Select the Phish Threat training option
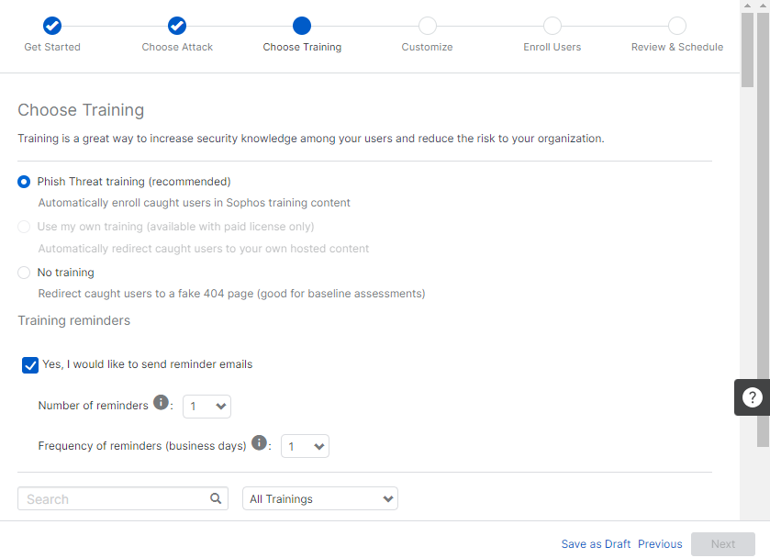The width and height of the screenshot is (770, 558). pos(23,181)
